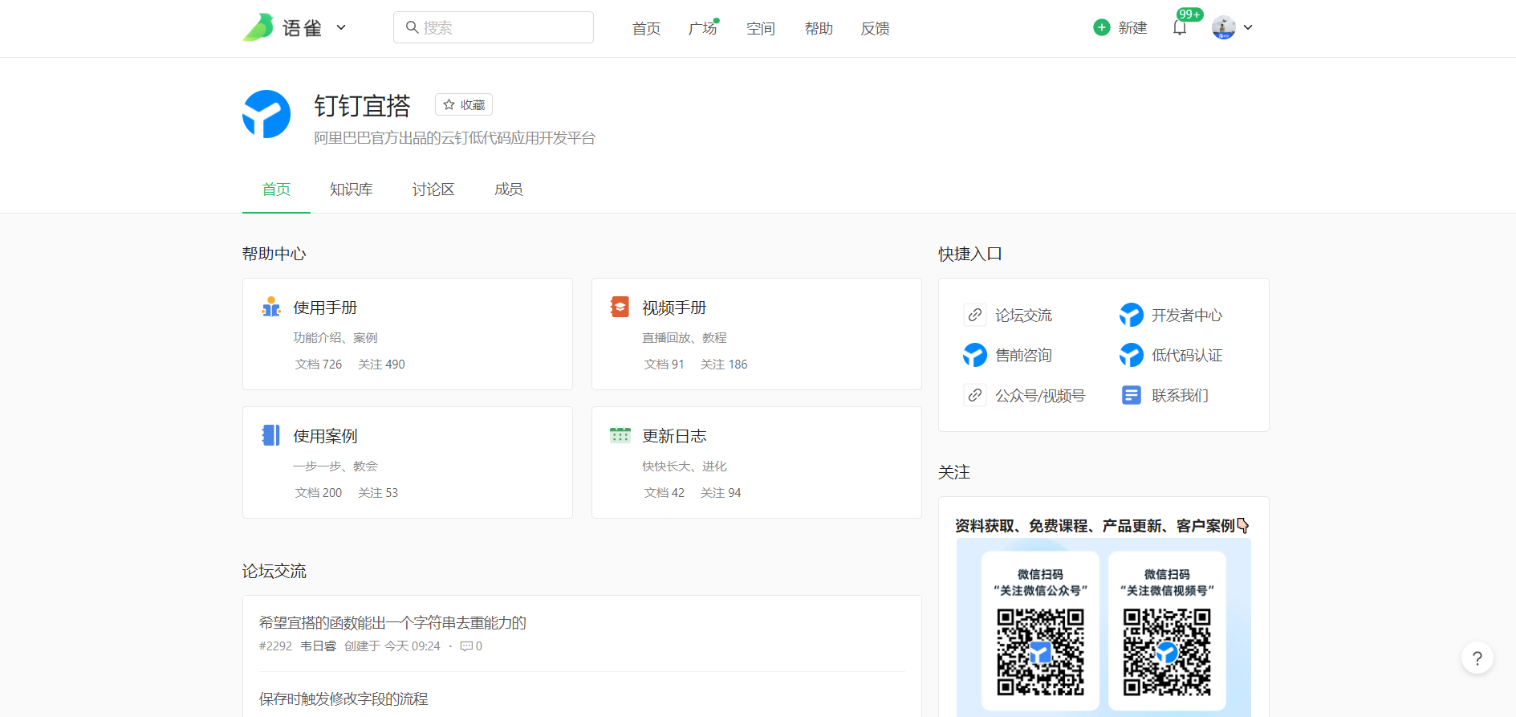Click the comment count icon on post #2292
The image size is (1516, 717).
click(x=466, y=646)
